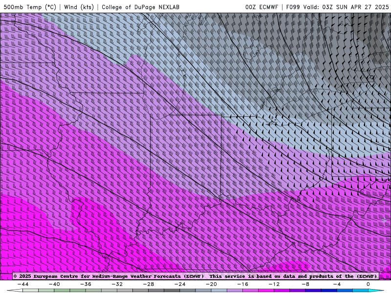Click the -32 label on the temperature scale

117,284
